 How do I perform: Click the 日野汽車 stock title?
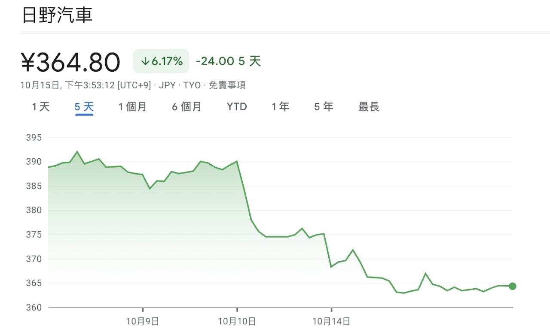click(x=57, y=15)
